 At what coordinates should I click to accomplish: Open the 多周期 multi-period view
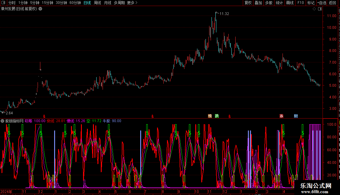(x=119, y=3)
